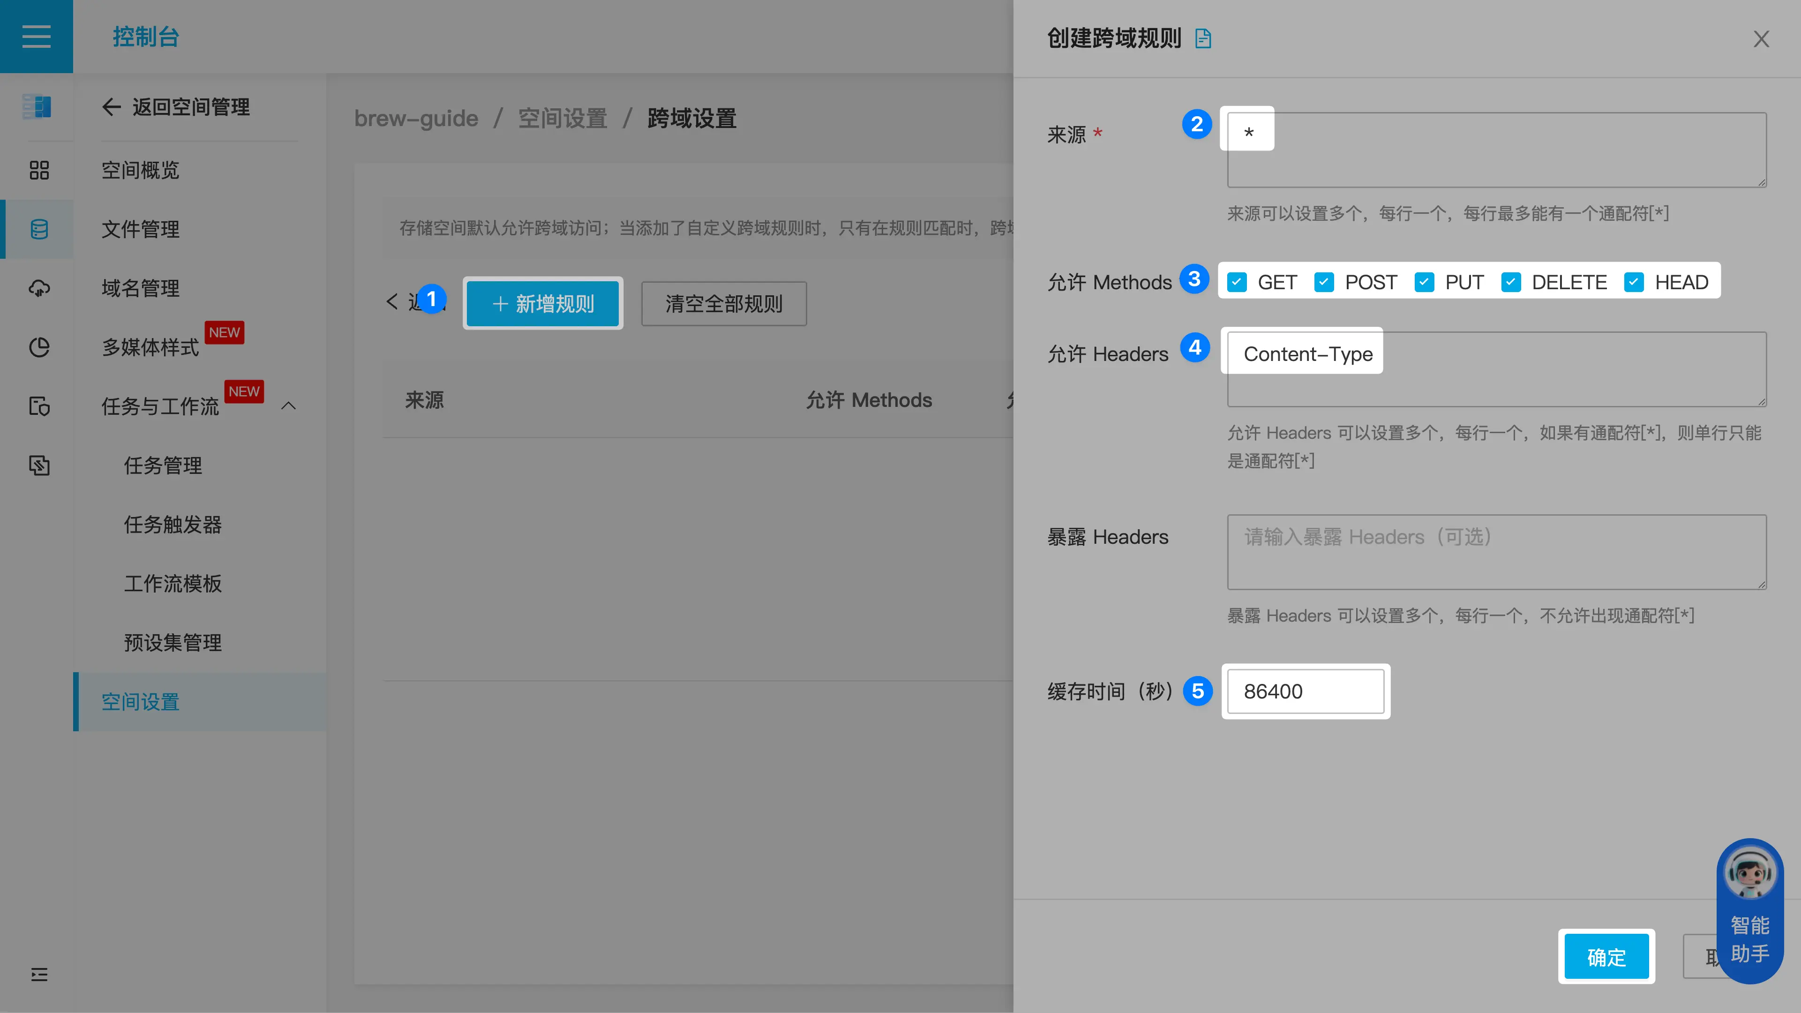Go back with the arrow next to 返回空间管理
The image size is (1801, 1013).
click(x=111, y=107)
